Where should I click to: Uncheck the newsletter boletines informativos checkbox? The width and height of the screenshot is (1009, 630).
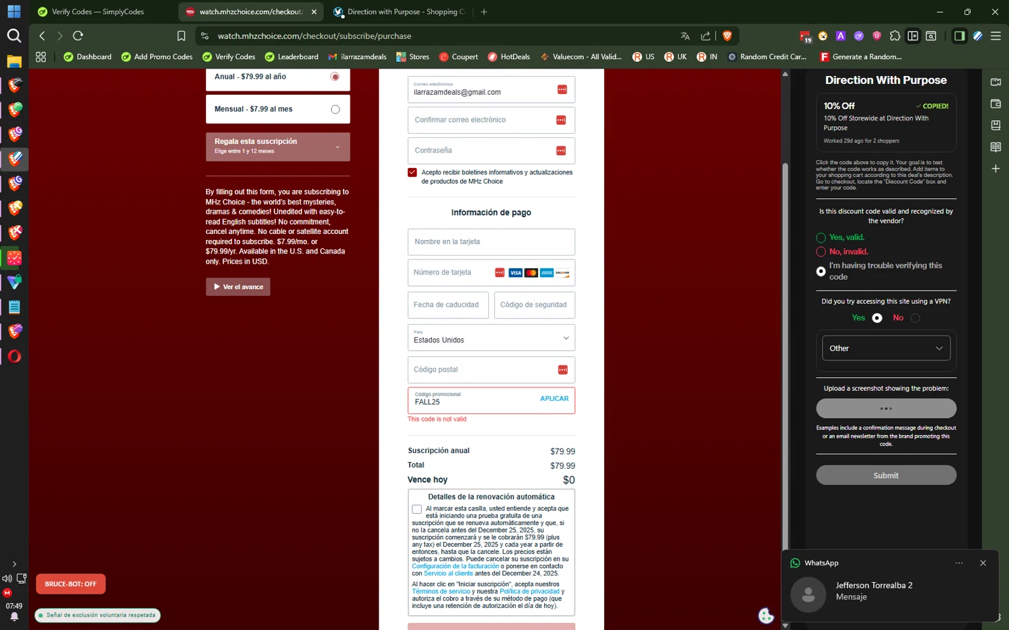412,173
